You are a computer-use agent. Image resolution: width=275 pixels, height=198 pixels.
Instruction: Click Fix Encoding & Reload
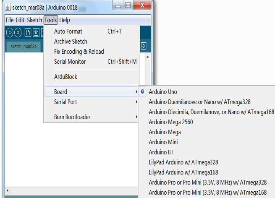(92, 52)
